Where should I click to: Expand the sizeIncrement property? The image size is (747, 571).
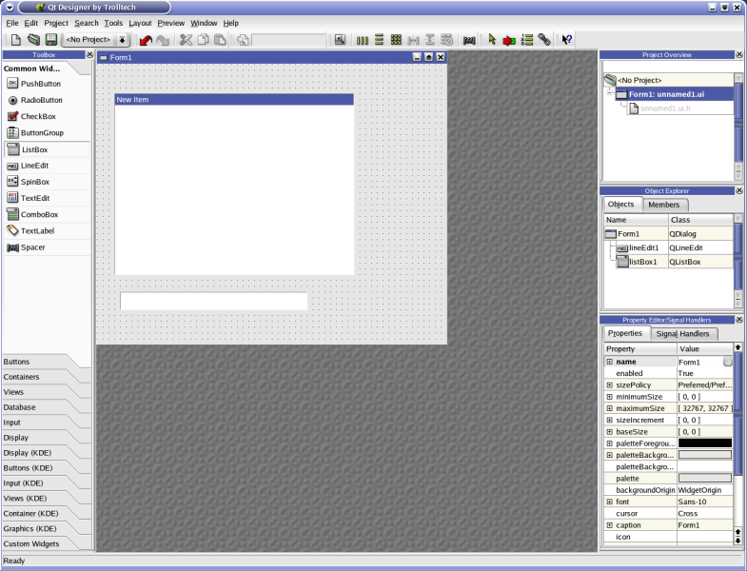[609, 420]
